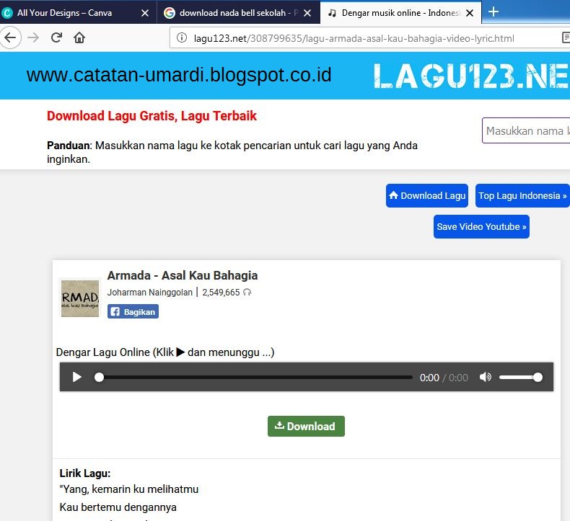Image resolution: width=570 pixels, height=521 pixels.
Task: Open the Armada - Asal Kau Bahagia title
Action: pyautogui.click(x=182, y=275)
